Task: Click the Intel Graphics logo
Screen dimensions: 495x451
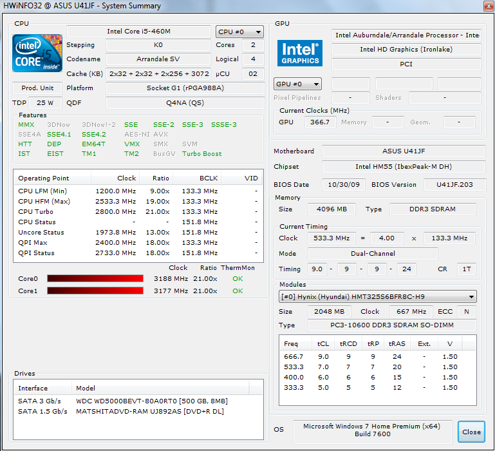Action: pyautogui.click(x=299, y=53)
